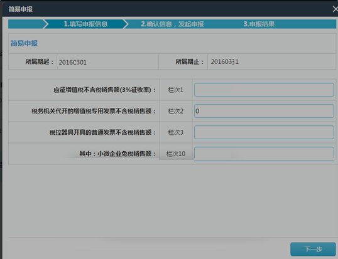Click the 栏次10 column cell
Screen dimensions: 338x259
(x=176, y=154)
